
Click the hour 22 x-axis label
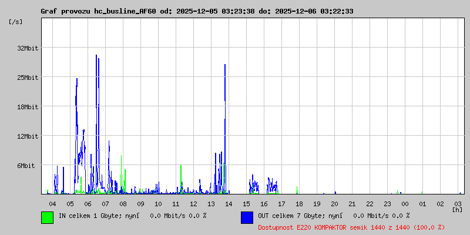coord(370,204)
